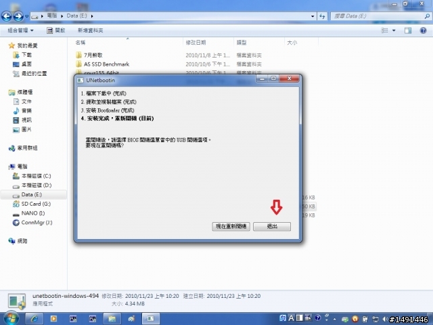Click the Explorer Back navigation arrow

point(7,16)
